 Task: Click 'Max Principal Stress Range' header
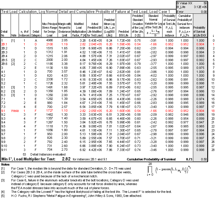tap(49, 30)
